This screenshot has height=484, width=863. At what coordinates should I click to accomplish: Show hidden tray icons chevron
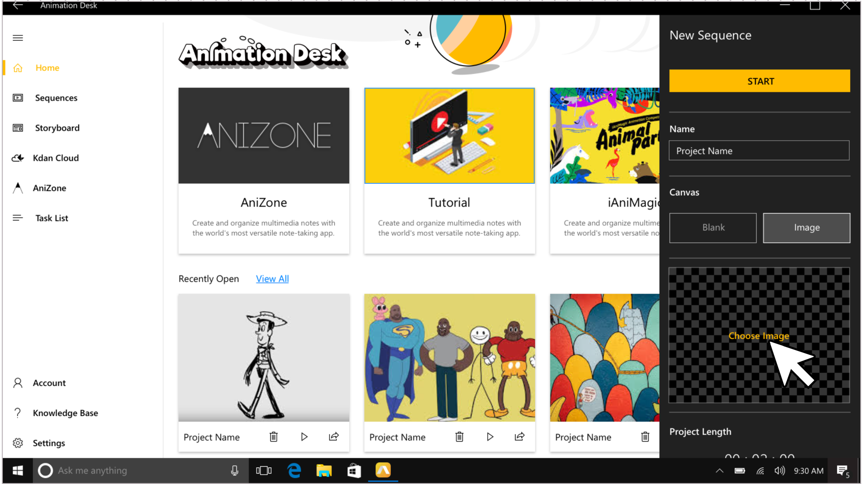click(719, 471)
